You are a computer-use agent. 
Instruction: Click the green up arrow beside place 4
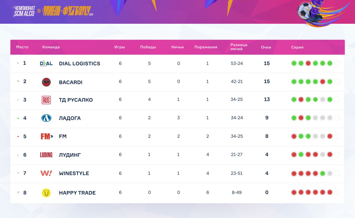(x=18, y=118)
